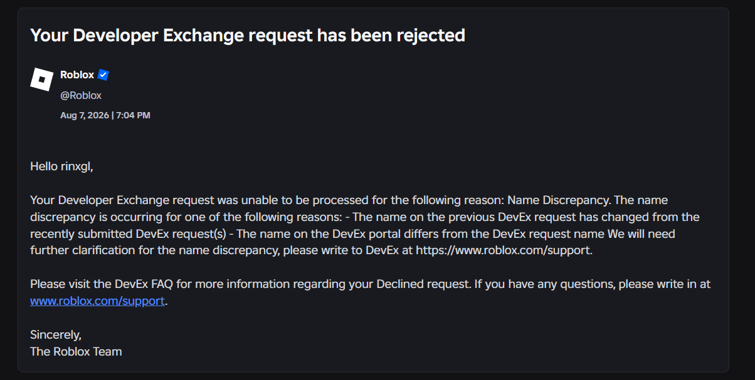The height and width of the screenshot is (380, 755).
Task: Open the www.roblox.com/support hyperlink
Action: [x=97, y=300]
